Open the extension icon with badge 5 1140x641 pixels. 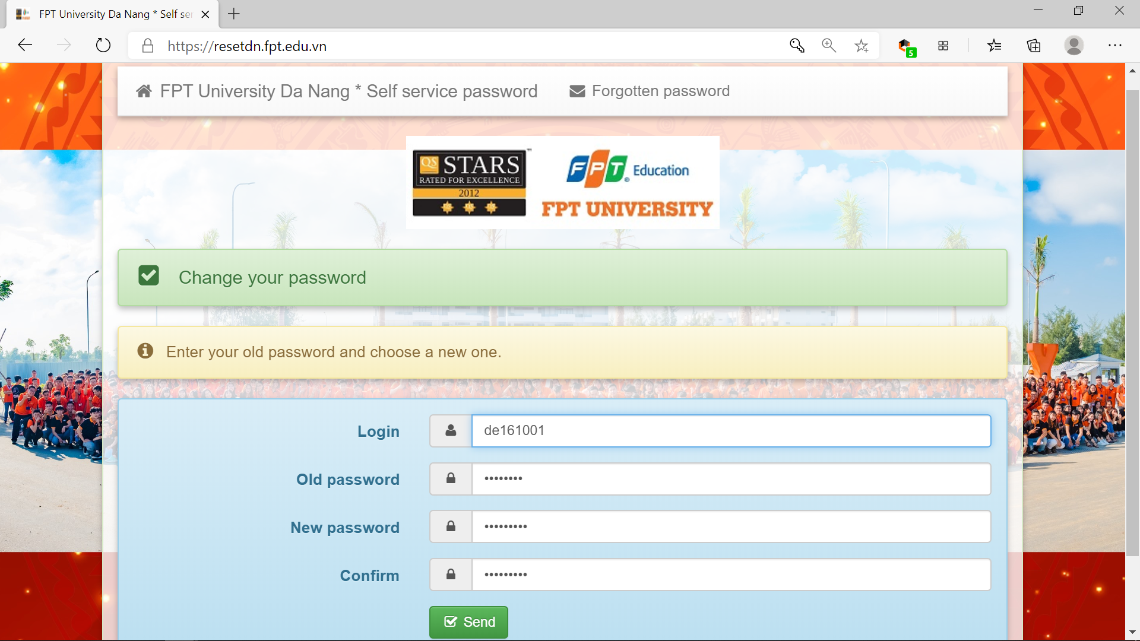tap(905, 46)
